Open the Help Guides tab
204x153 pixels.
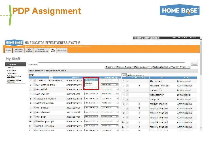click(x=29, y=50)
